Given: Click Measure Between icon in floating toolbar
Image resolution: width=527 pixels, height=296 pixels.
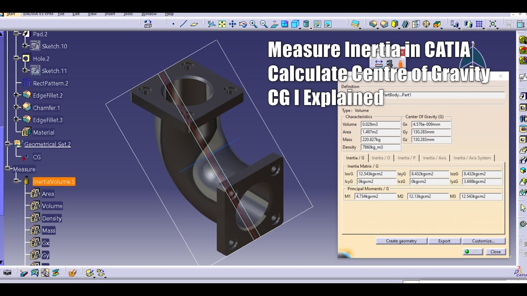Looking at the screenshot, I should click(379, 63).
